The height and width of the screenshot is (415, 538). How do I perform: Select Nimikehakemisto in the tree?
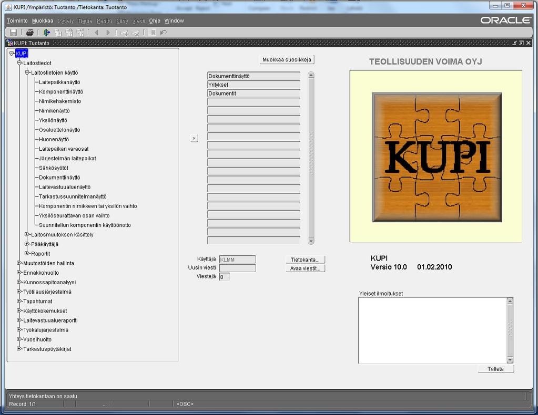(x=60, y=101)
